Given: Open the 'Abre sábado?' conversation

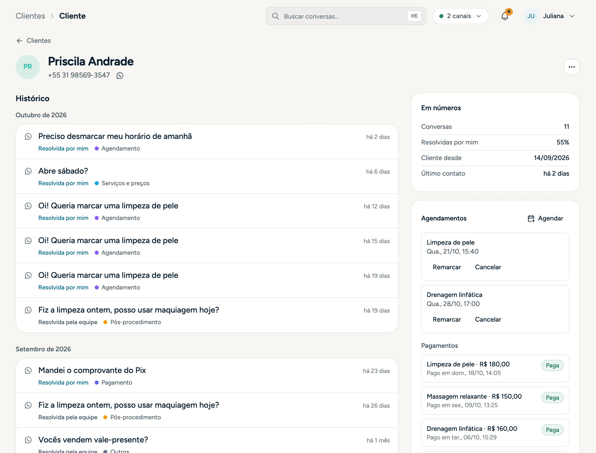Looking at the screenshot, I should 207,176.
